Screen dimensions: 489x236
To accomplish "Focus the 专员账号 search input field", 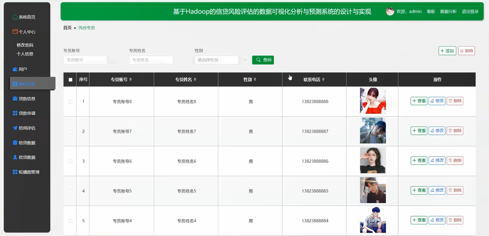I will pos(85,60).
